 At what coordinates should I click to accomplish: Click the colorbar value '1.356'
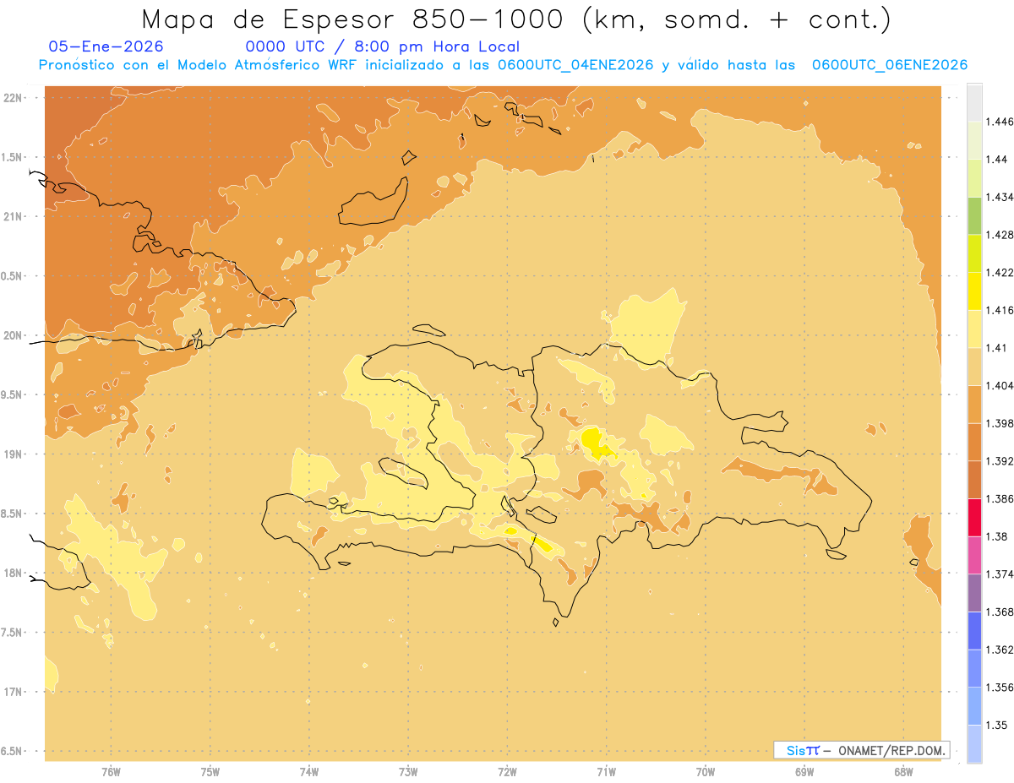point(1000,688)
